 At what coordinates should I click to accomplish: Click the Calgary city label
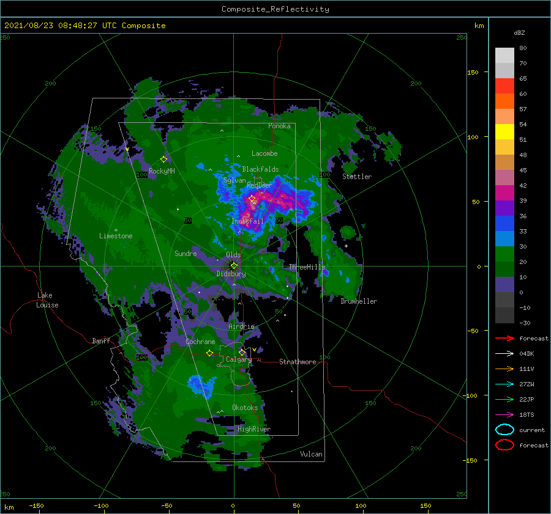[x=239, y=359]
